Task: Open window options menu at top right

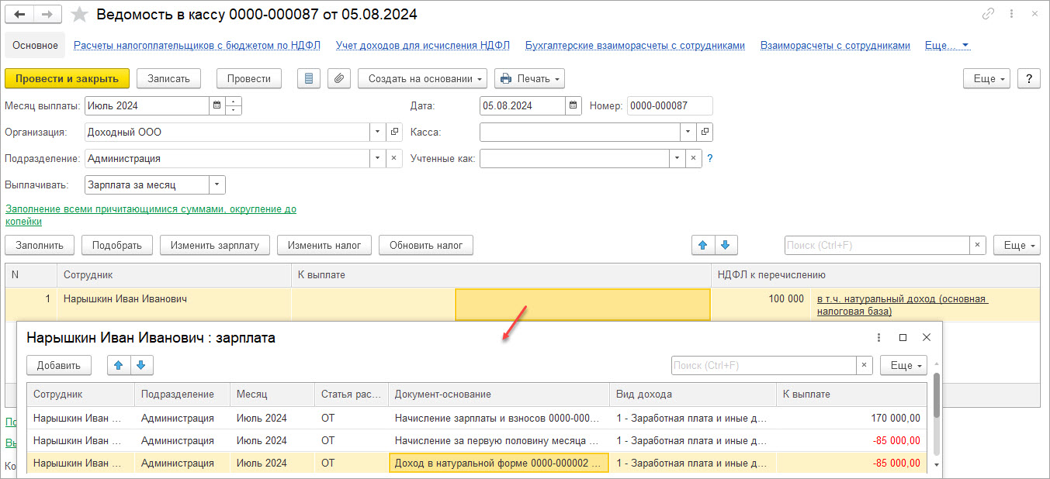Action: pos(1012,14)
